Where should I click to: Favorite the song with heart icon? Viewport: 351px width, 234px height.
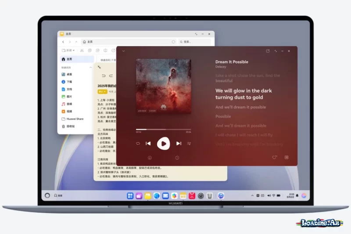pyautogui.click(x=275, y=158)
